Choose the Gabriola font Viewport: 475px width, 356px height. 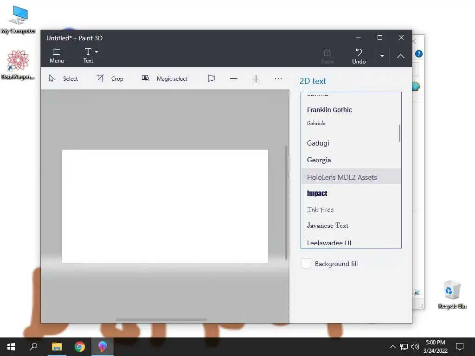point(351,123)
